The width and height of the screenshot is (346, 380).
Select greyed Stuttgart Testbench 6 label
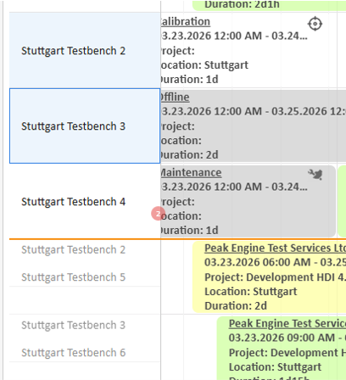click(x=73, y=353)
